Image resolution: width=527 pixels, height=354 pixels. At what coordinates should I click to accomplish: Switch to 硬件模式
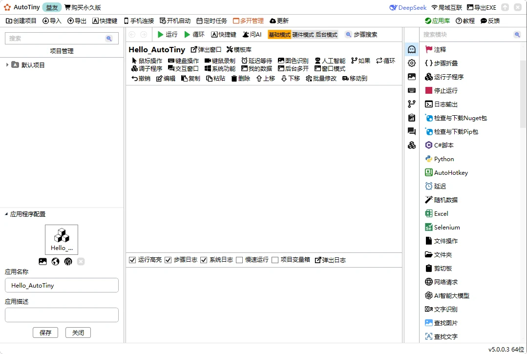tap(303, 35)
